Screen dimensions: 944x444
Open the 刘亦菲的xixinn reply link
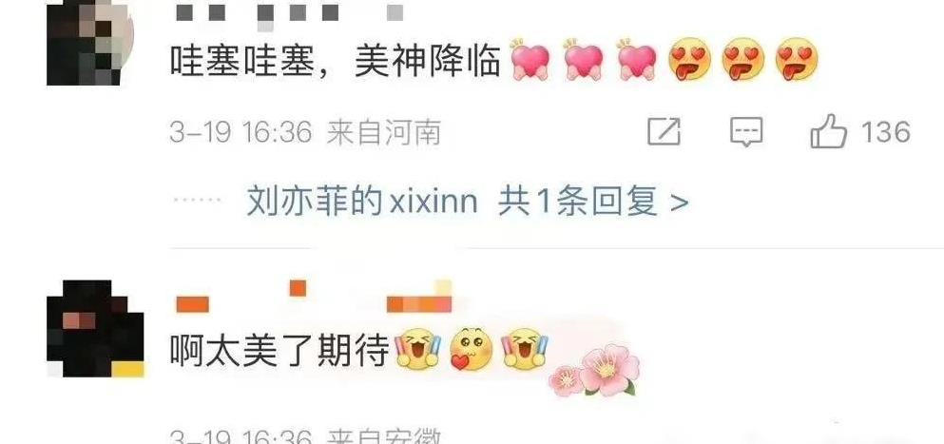point(362,203)
